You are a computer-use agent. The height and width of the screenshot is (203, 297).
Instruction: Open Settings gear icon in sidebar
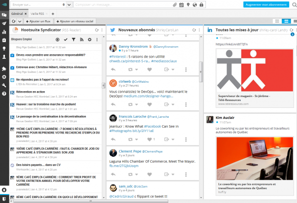(x=4, y=77)
